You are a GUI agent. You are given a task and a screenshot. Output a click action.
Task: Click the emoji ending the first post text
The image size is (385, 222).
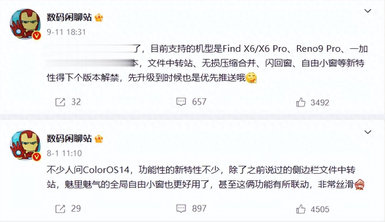pyautogui.click(x=251, y=78)
